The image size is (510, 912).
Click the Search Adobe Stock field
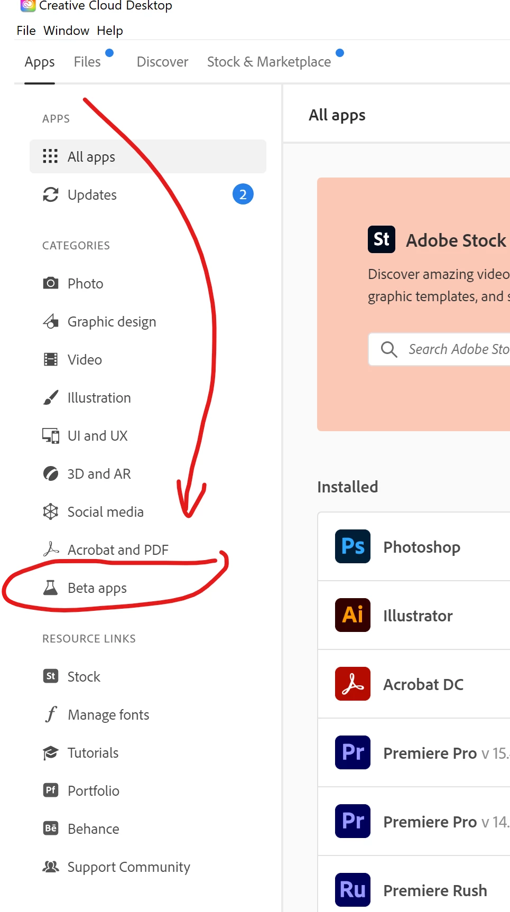coord(439,349)
